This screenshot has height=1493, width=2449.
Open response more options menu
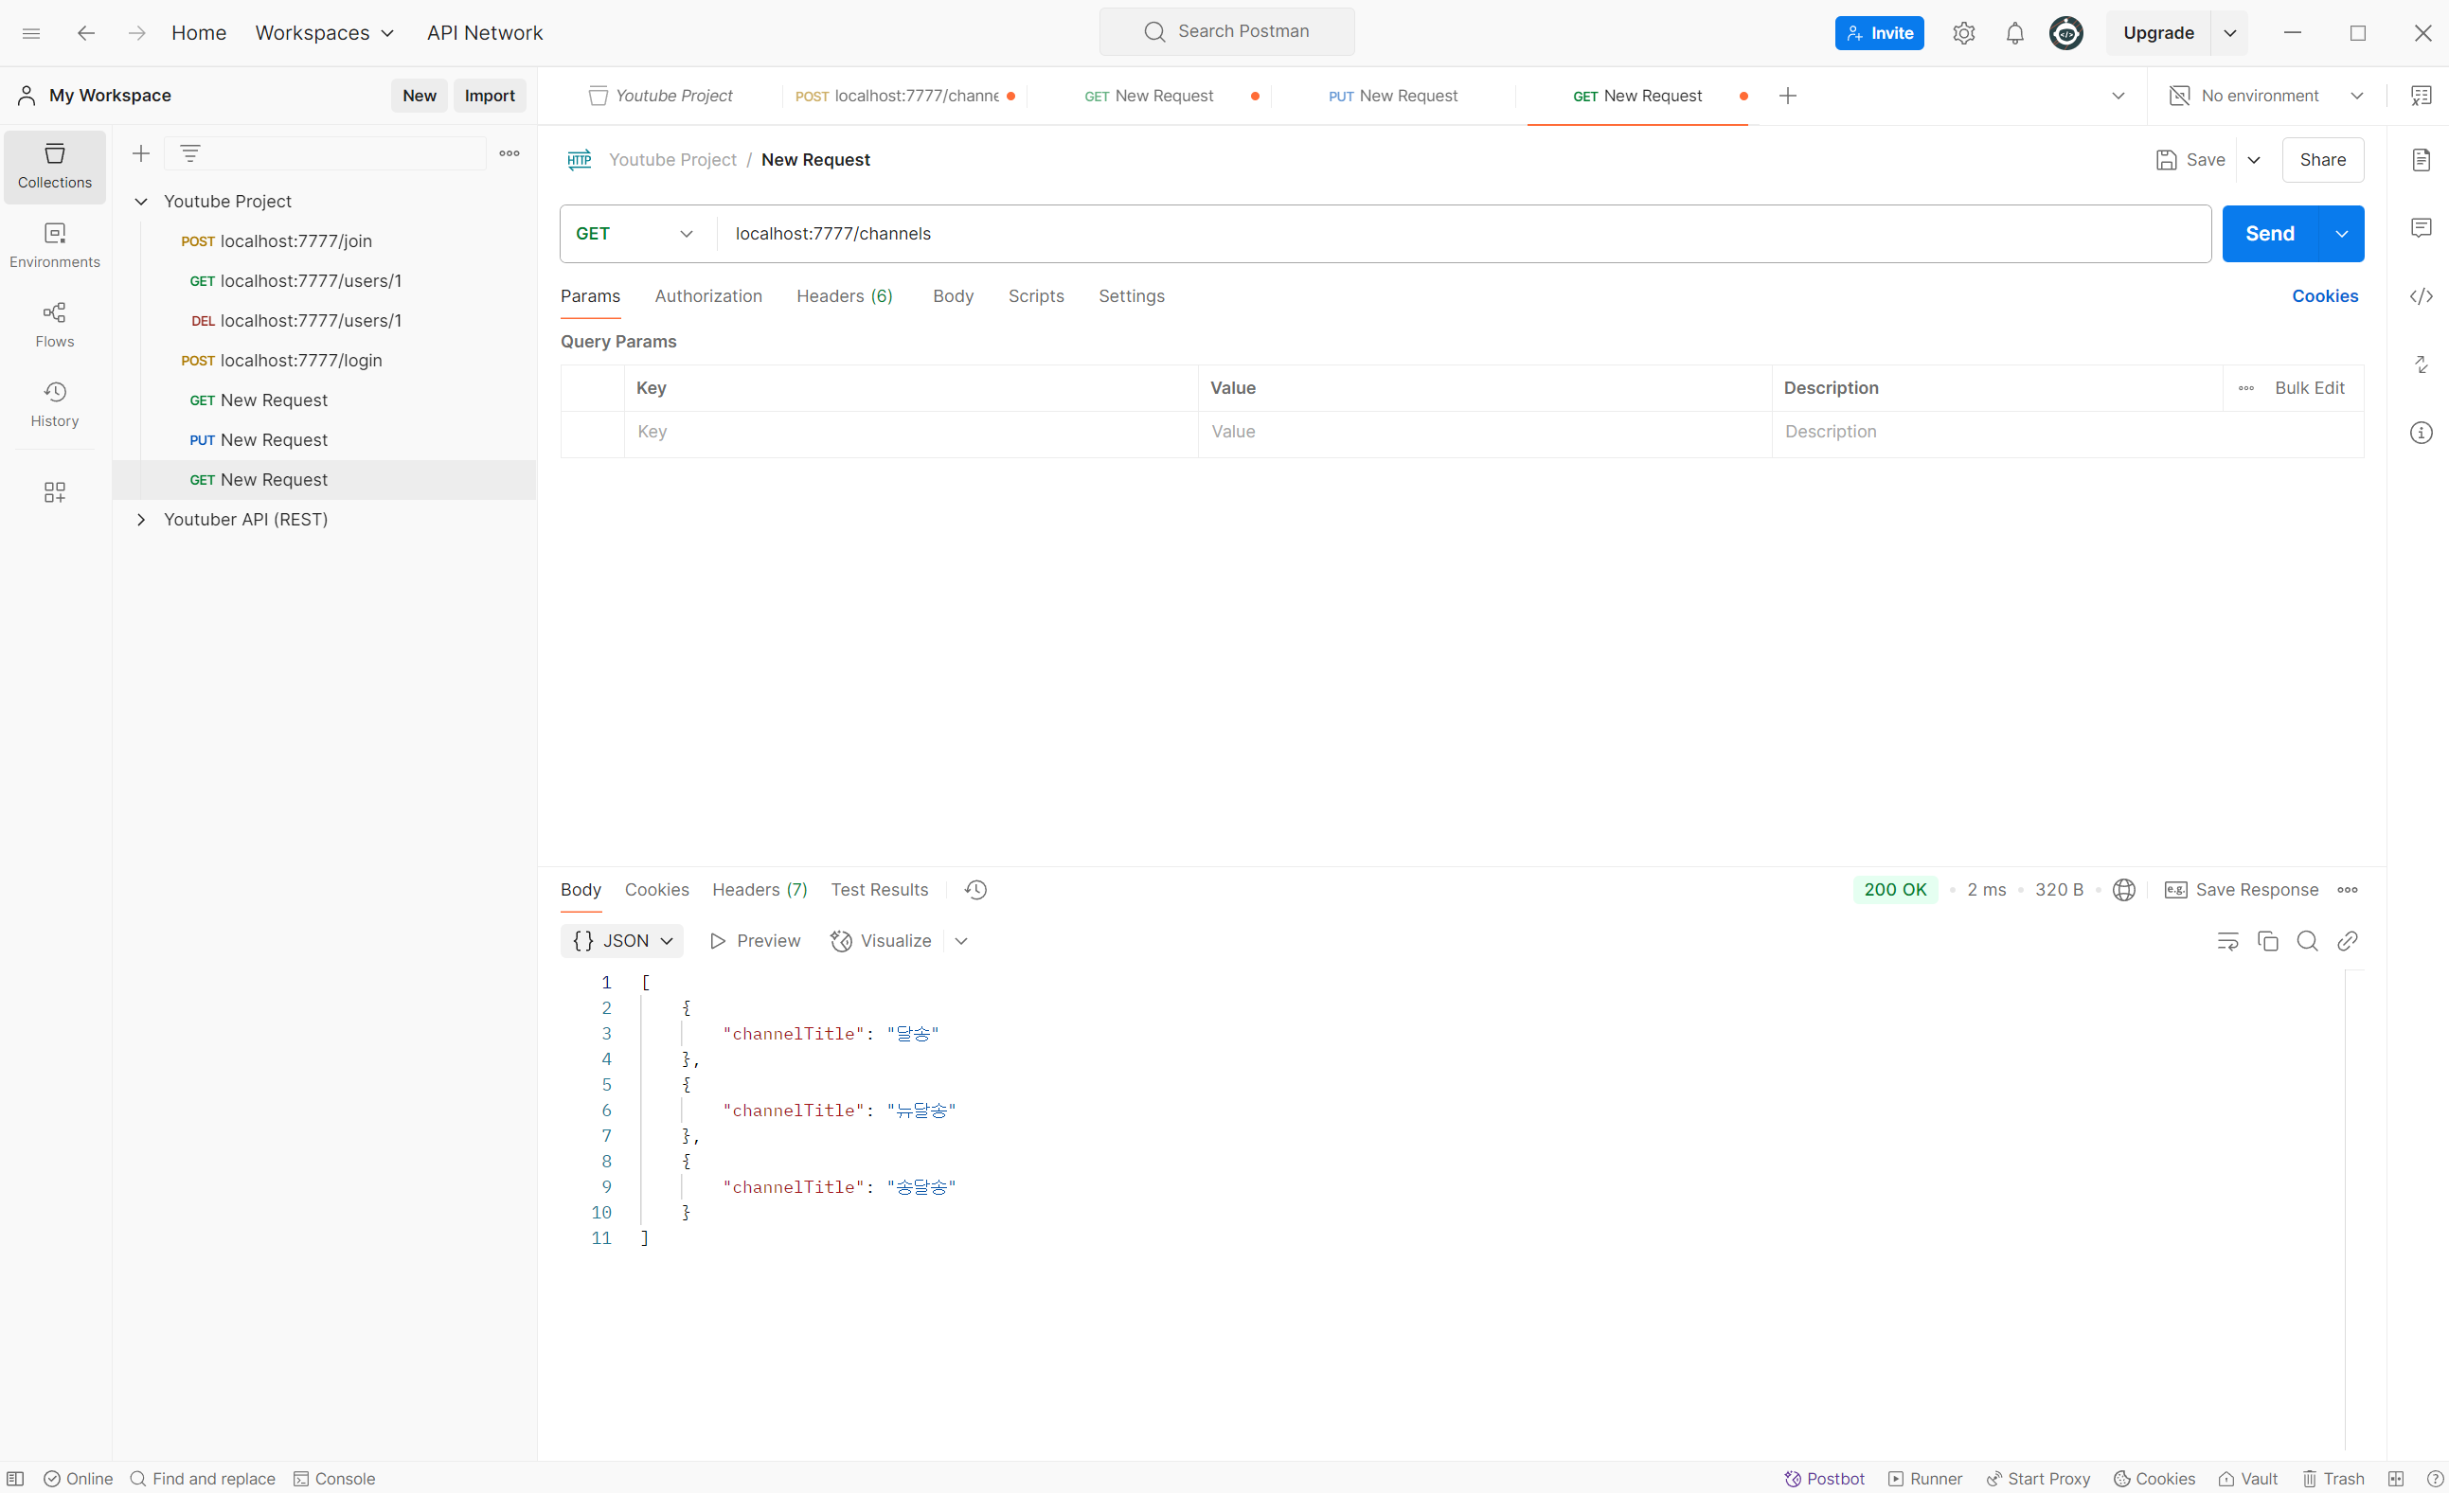tap(2348, 890)
